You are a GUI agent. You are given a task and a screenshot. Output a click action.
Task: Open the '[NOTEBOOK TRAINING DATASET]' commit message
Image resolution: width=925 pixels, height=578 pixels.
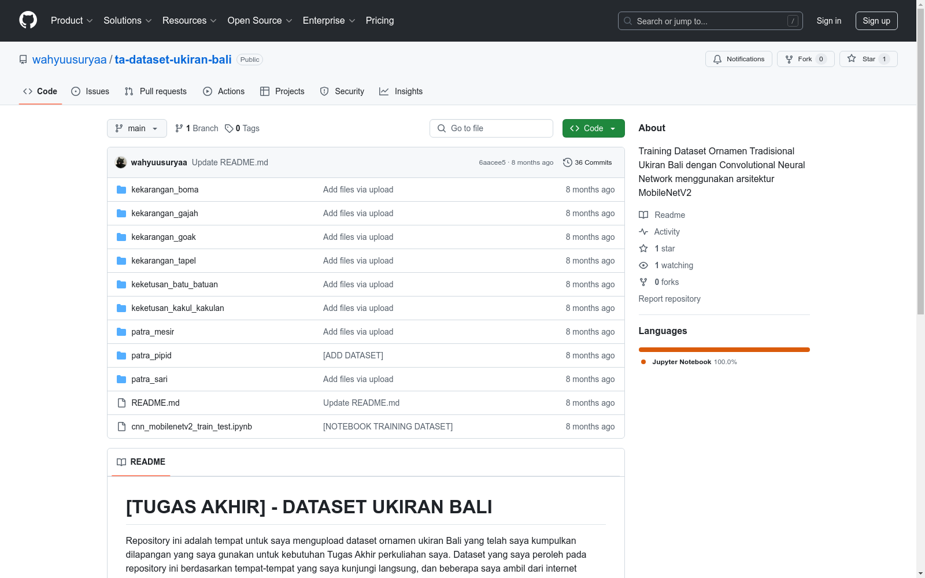pyautogui.click(x=388, y=427)
